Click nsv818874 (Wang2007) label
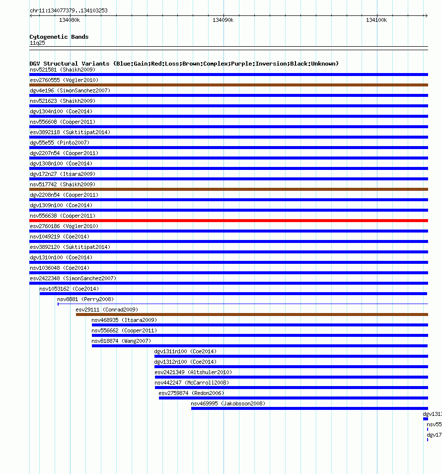442x474 pixels. (x=122, y=341)
